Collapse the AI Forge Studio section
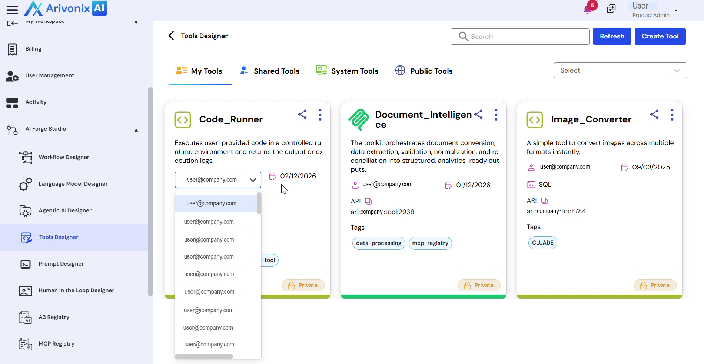 (136, 130)
